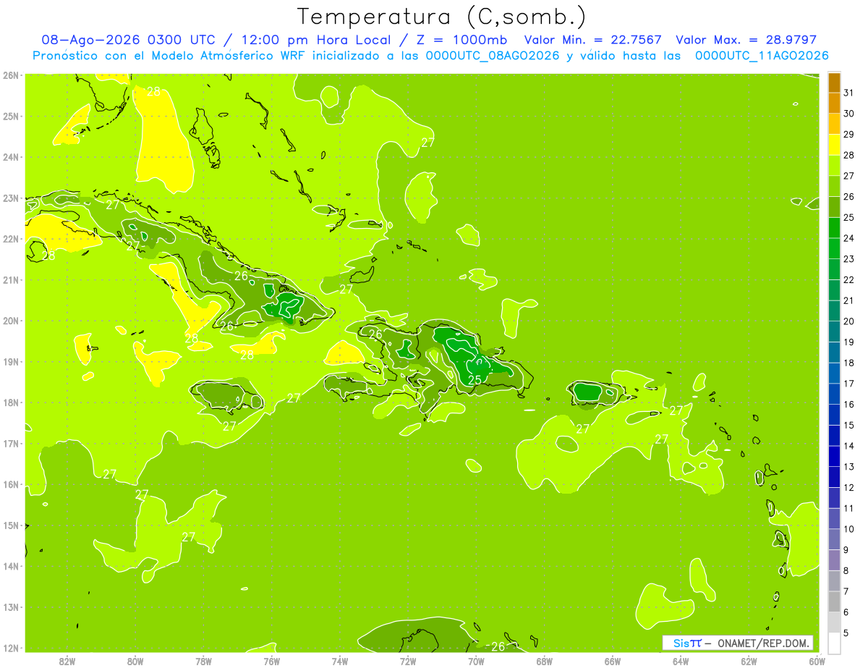Click the 22N latitude label
The image size is (868, 671).
pyautogui.click(x=11, y=239)
